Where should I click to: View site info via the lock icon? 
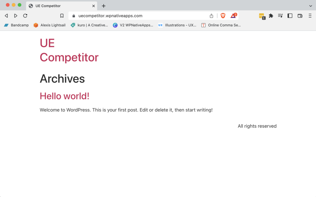(x=74, y=16)
